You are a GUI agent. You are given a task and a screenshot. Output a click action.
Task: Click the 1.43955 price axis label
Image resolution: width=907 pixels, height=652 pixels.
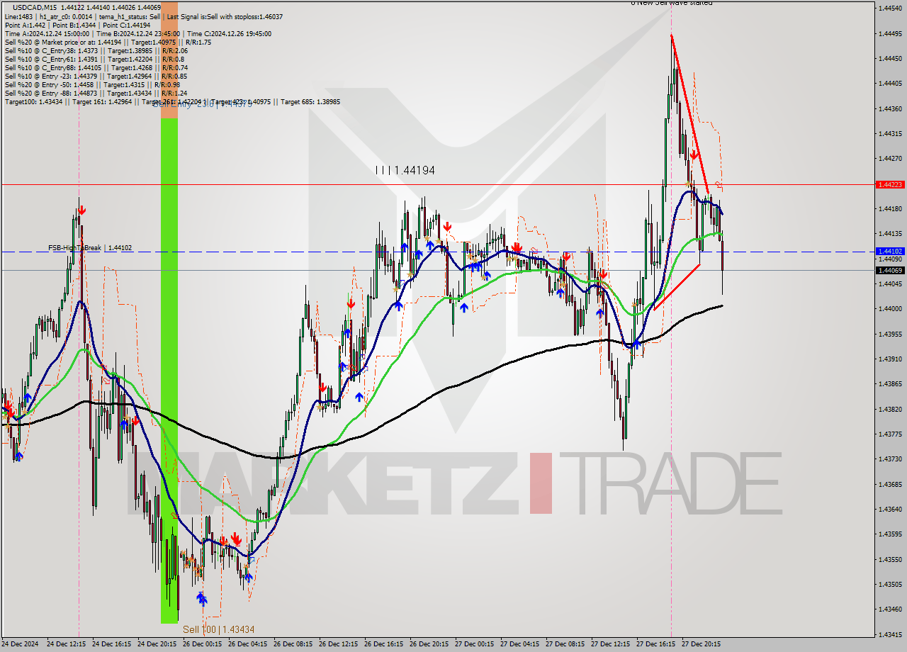tap(889, 334)
